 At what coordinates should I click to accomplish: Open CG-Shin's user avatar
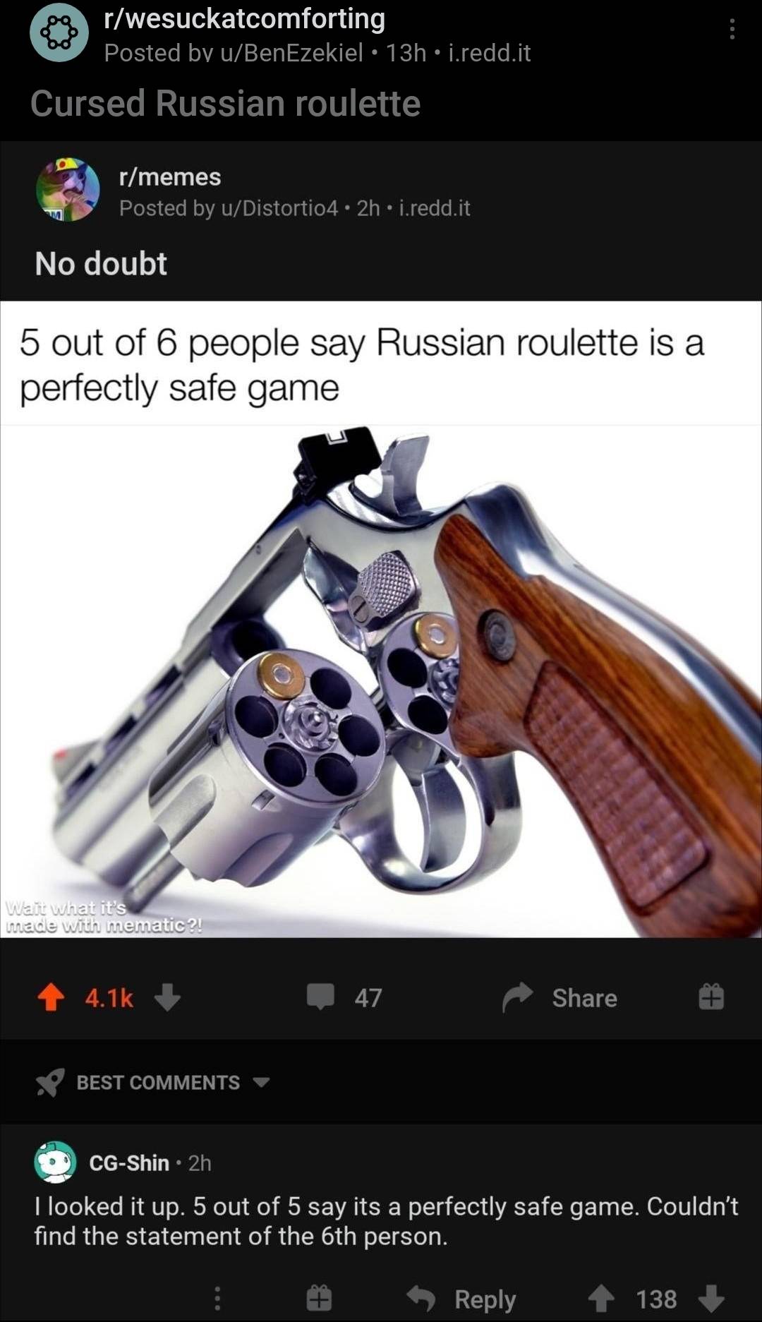click(x=55, y=1162)
